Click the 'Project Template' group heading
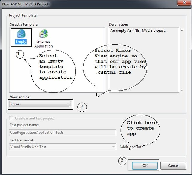Viewport: 192px width, 175px height. (x=23, y=15)
